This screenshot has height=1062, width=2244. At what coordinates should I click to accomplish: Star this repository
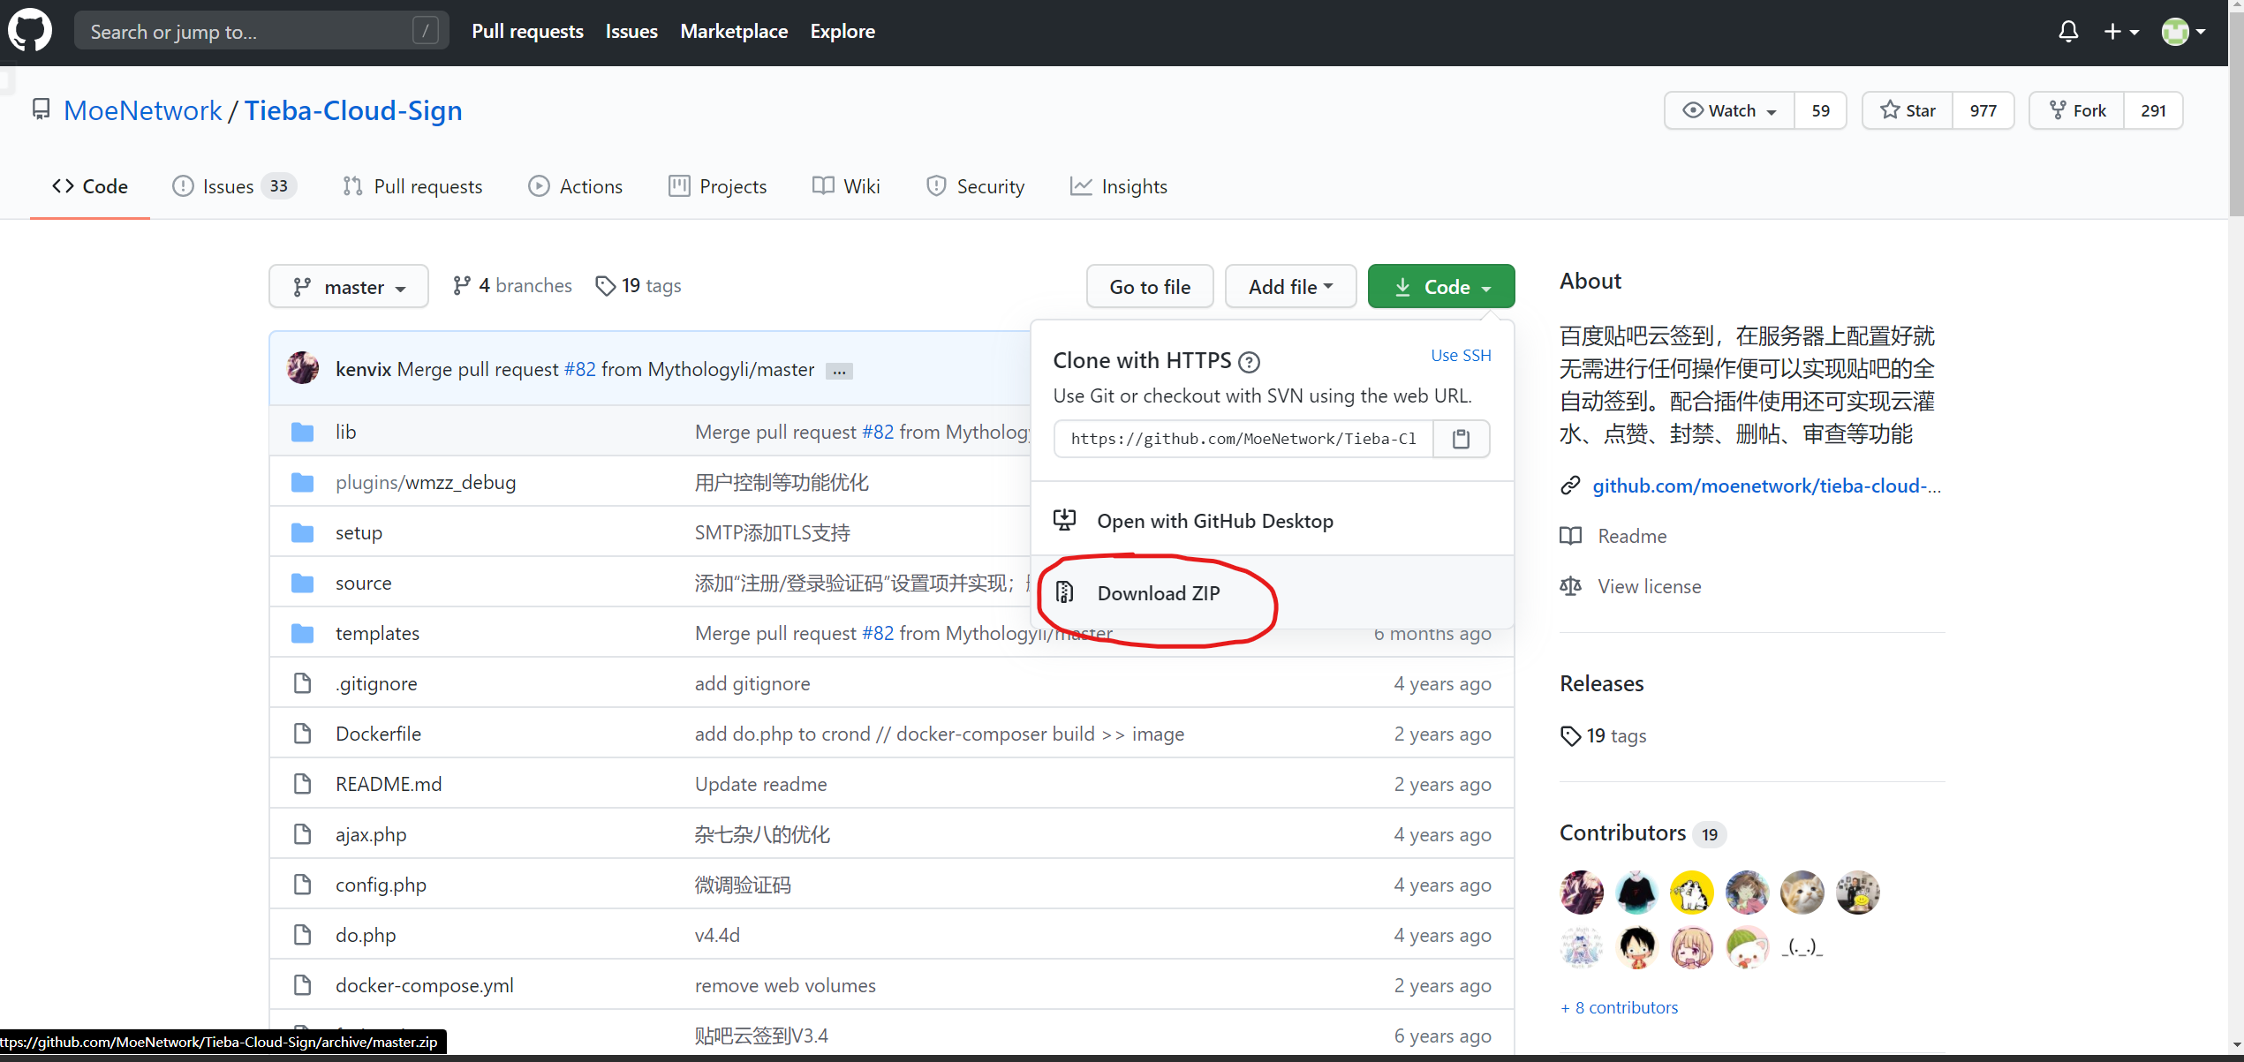click(1908, 110)
